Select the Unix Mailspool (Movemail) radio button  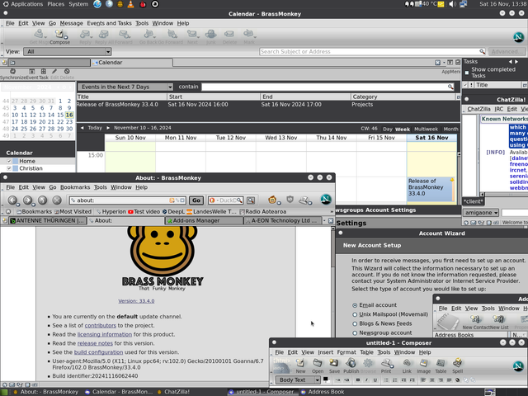[355, 314]
